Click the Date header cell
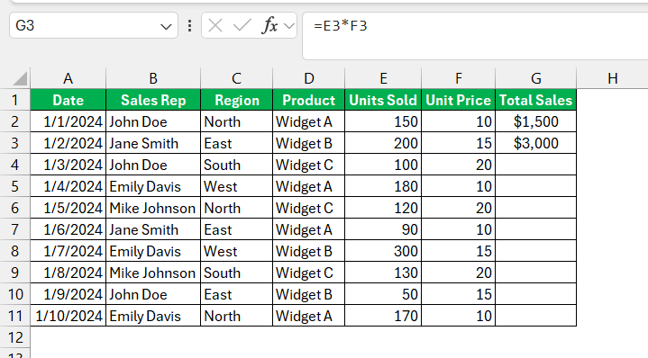 (x=68, y=100)
